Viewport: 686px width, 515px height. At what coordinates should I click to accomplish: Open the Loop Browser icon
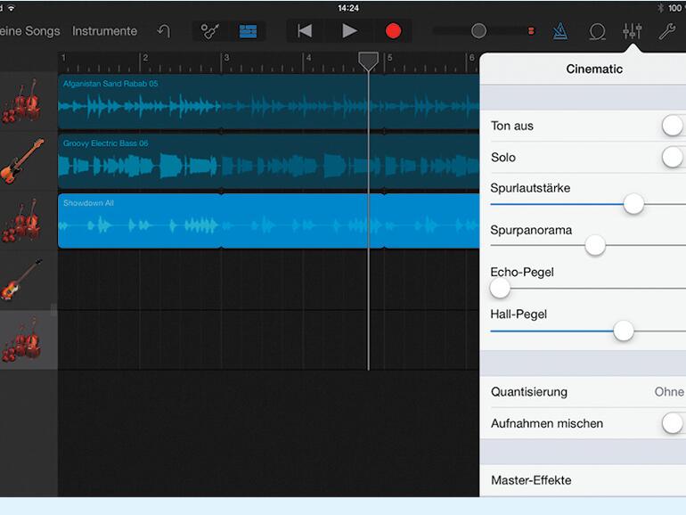(597, 31)
